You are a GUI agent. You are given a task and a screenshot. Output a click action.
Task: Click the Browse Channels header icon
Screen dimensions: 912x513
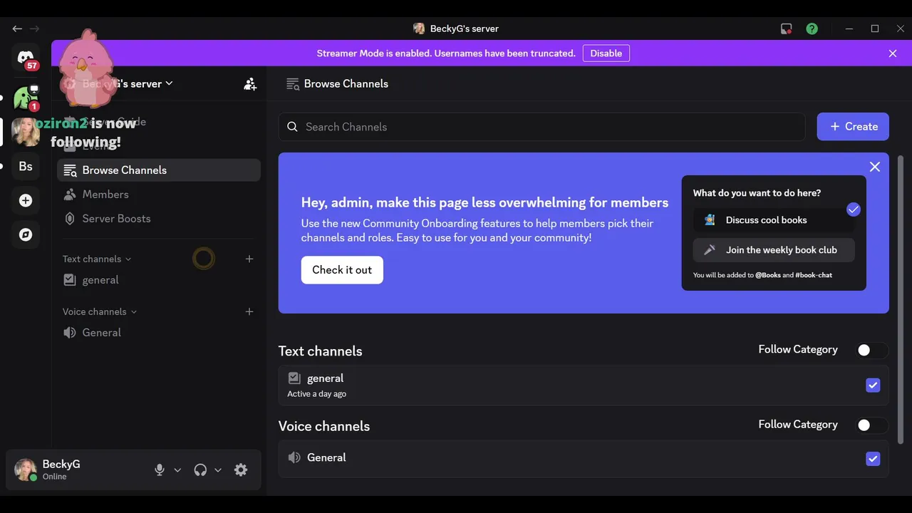point(293,84)
